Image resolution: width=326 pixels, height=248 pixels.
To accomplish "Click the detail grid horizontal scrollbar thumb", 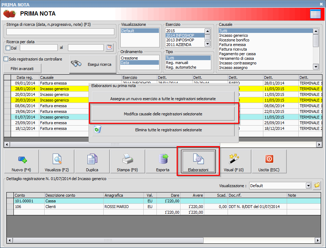I will (108, 241).
